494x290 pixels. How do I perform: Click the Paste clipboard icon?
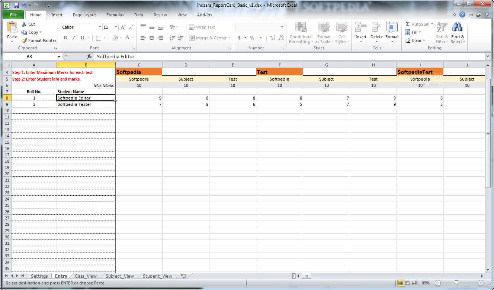click(12, 28)
